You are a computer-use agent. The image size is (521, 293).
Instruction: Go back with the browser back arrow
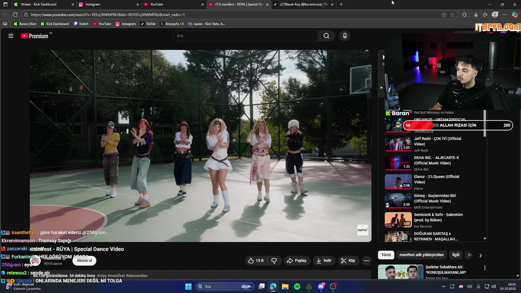[x=5, y=15]
